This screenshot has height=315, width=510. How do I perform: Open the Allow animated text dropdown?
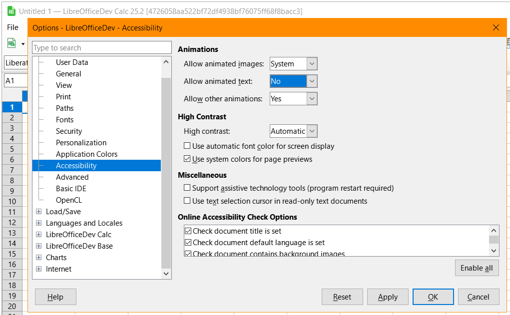point(312,81)
